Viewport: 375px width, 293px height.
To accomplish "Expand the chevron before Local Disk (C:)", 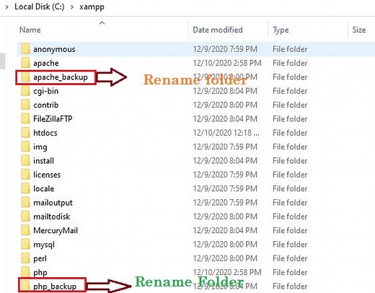I will click(x=7, y=7).
